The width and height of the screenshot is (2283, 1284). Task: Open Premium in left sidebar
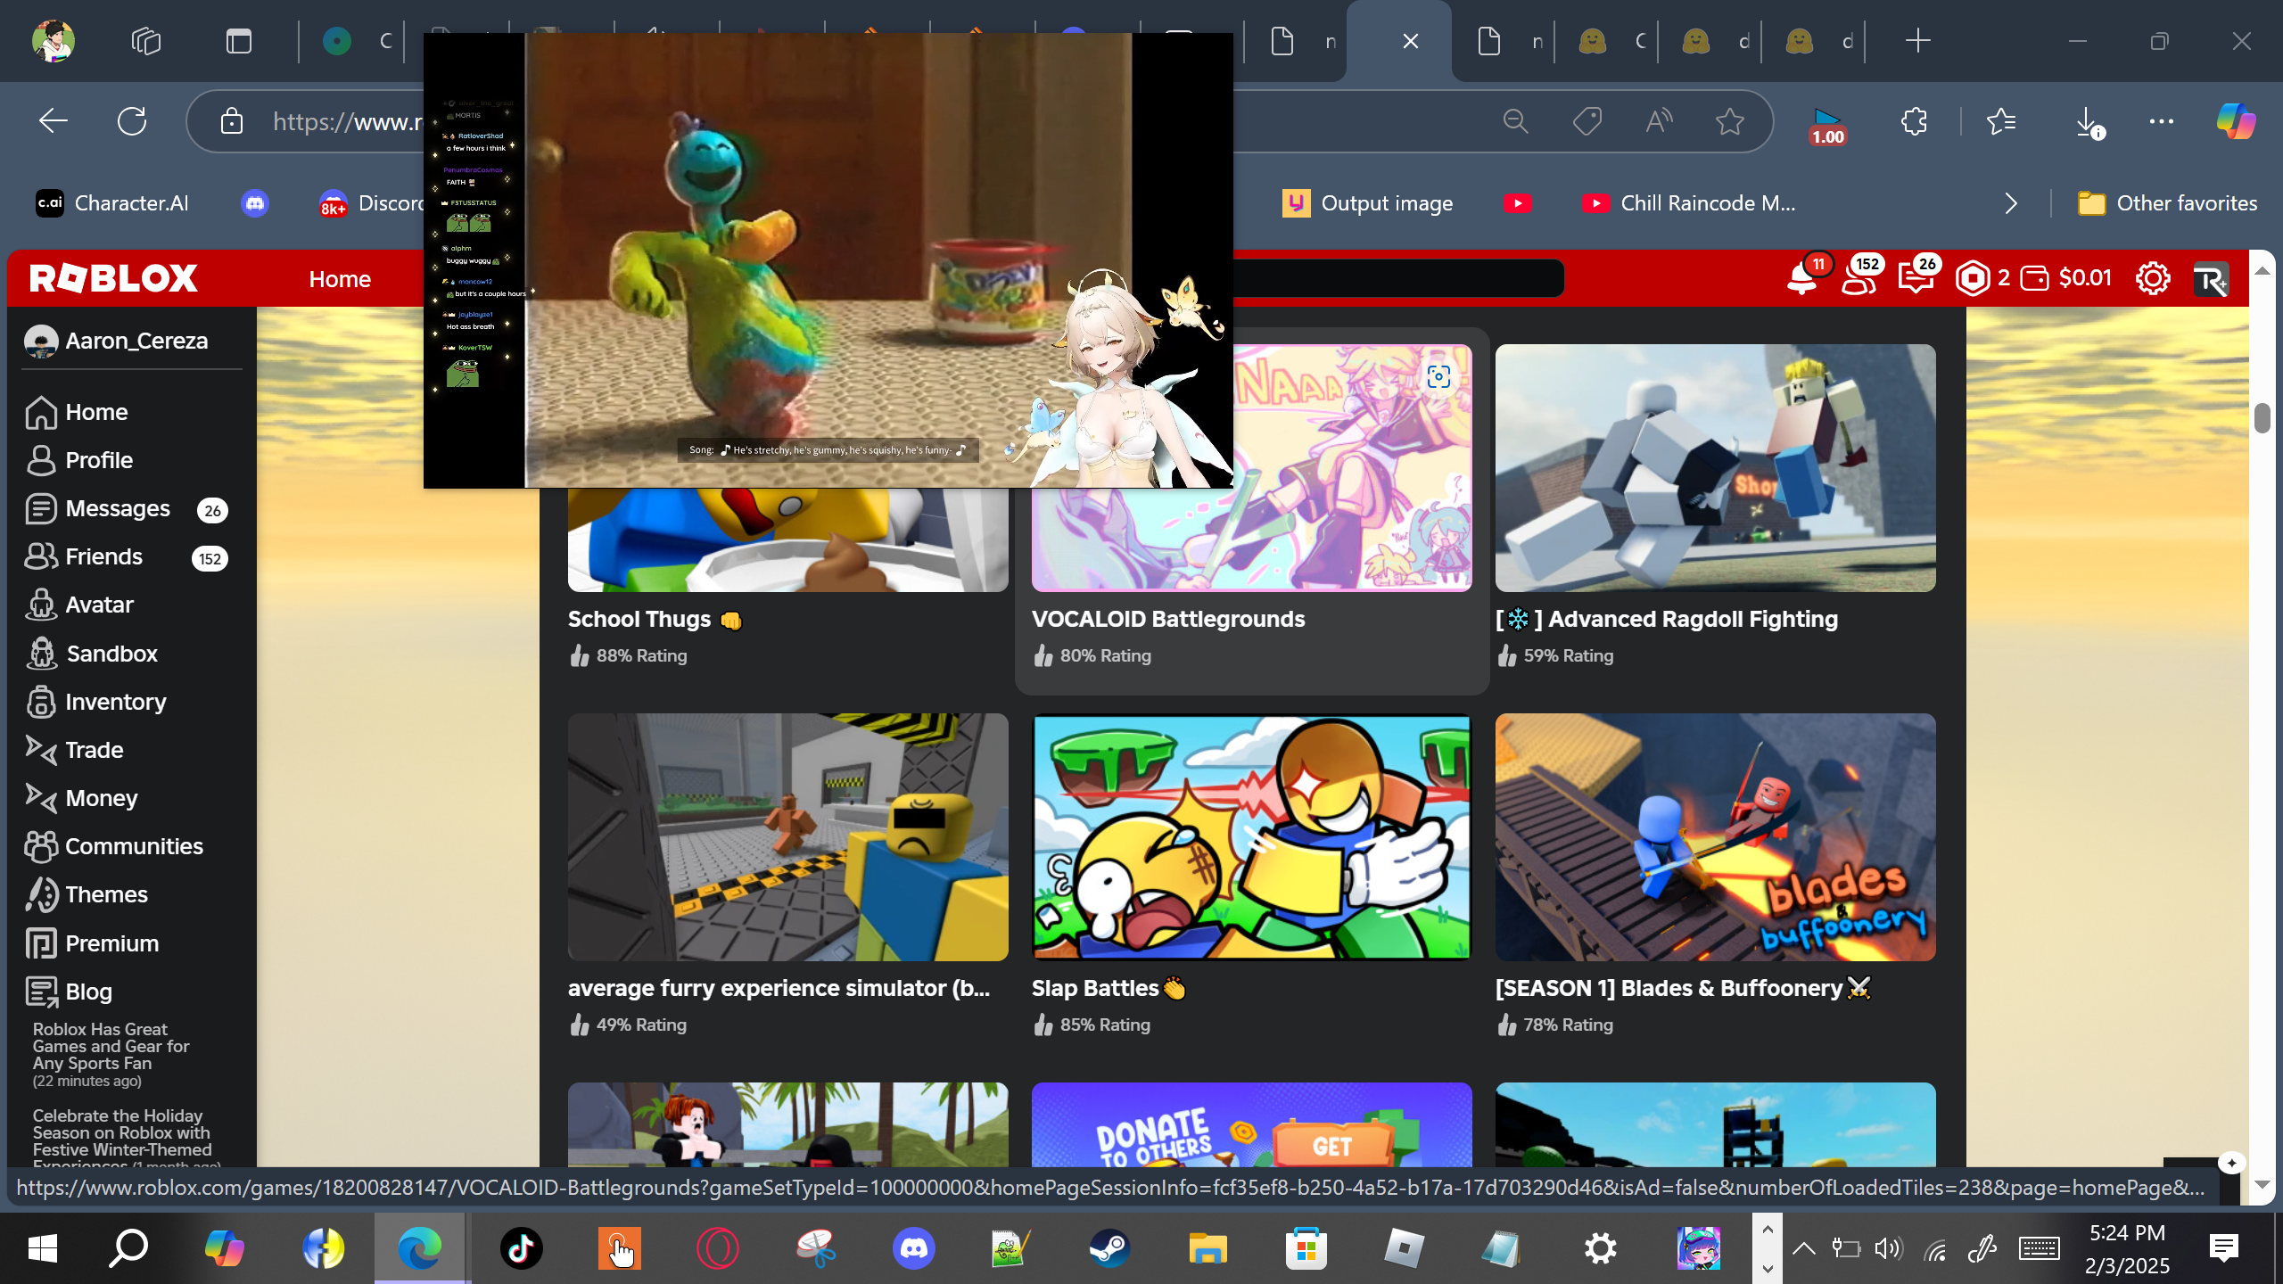[92, 943]
